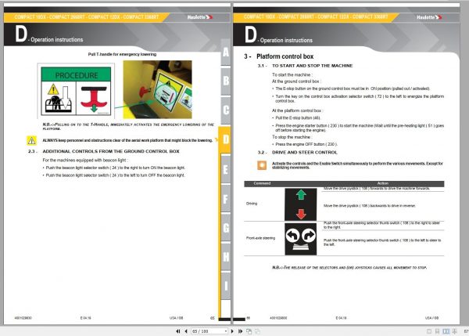Jump to the last page
This screenshot has height=336, width=469.
[240, 331]
